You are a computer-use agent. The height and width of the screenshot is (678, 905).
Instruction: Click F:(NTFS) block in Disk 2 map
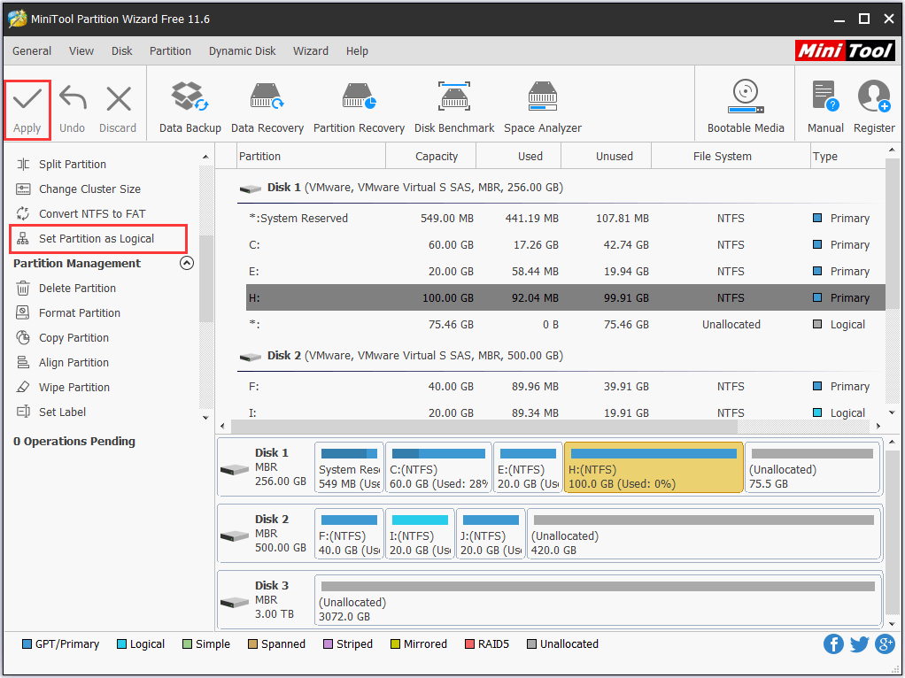(x=349, y=534)
